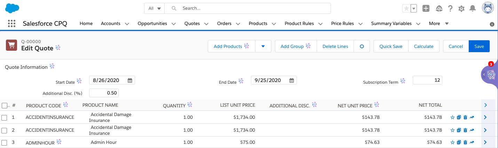The height and width of the screenshot is (148, 498).
Task: Open the Setup gear icon
Action: point(461,8)
